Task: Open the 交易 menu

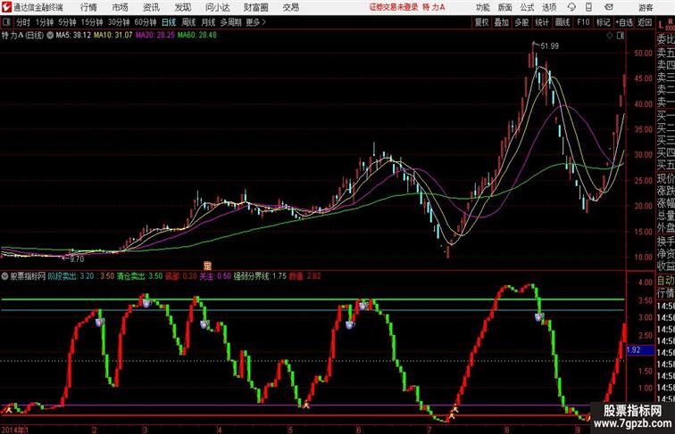Action: coord(290,7)
